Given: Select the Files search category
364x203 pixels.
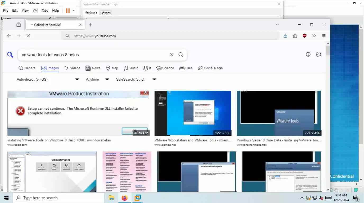Looking at the screenshot, I should [x=186, y=68].
